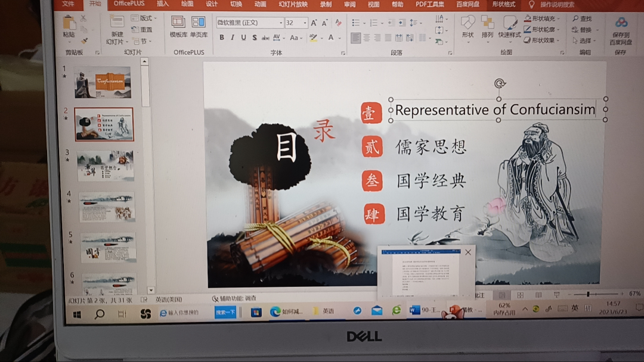Apply italic formatting to selected text
This screenshot has width=644, height=362.
tap(232, 38)
